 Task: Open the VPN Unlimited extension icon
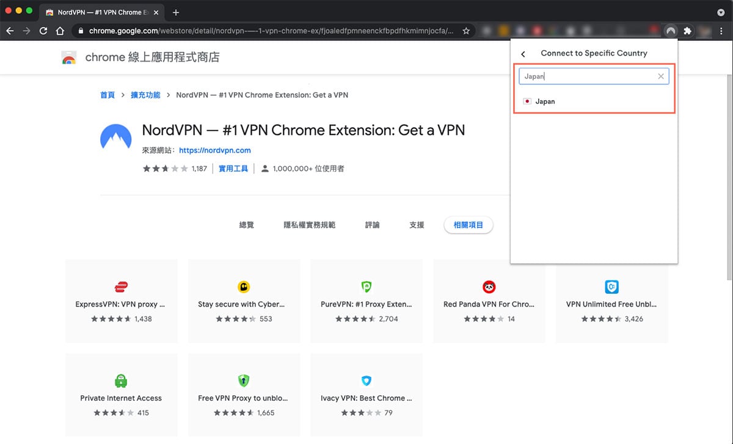click(x=611, y=286)
